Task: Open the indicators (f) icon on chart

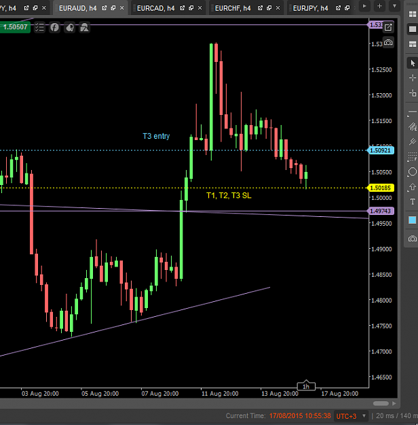Action: (x=55, y=27)
